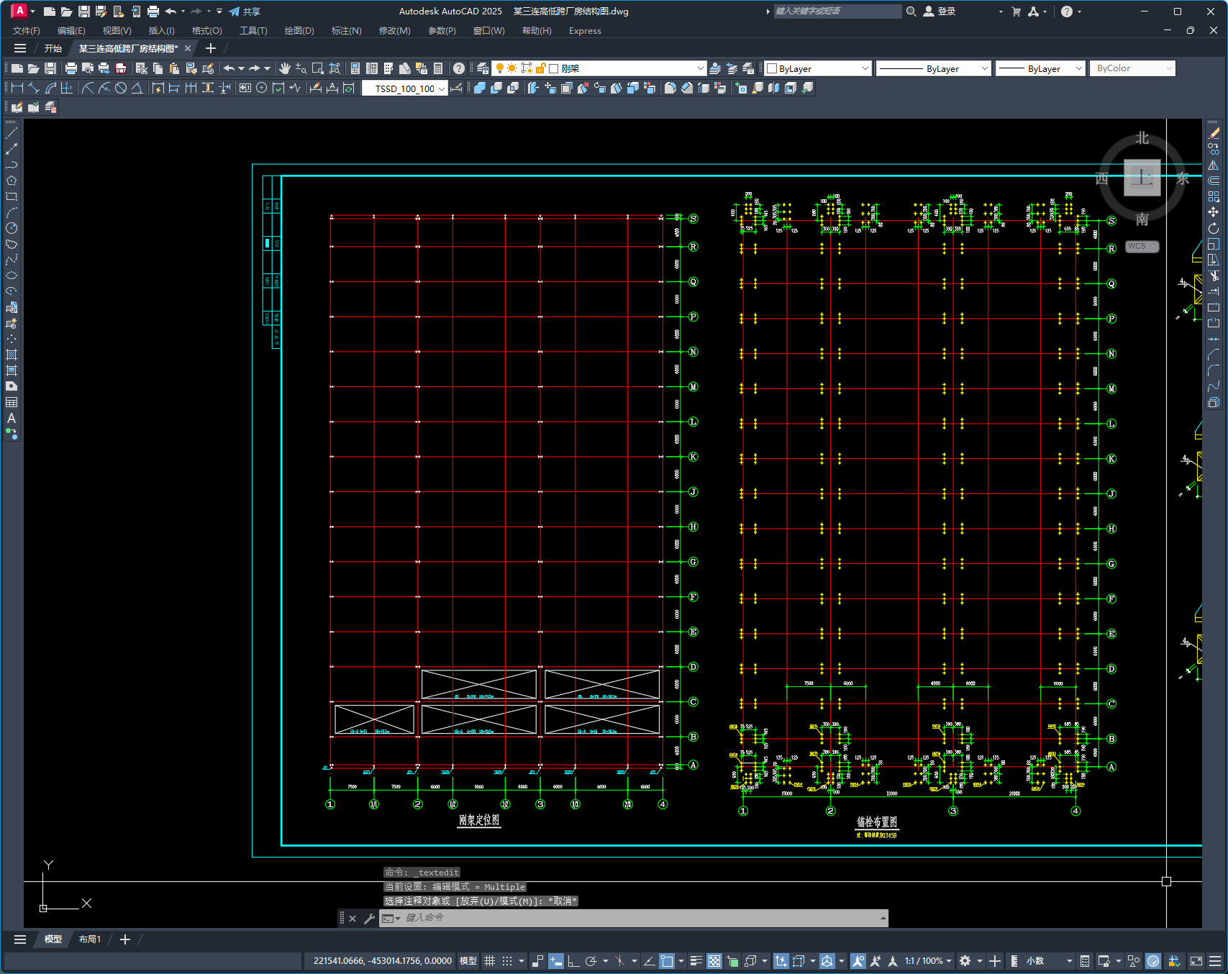Open the QuickCalc calculator icon
The width and height of the screenshot is (1228, 974).
pos(438,68)
